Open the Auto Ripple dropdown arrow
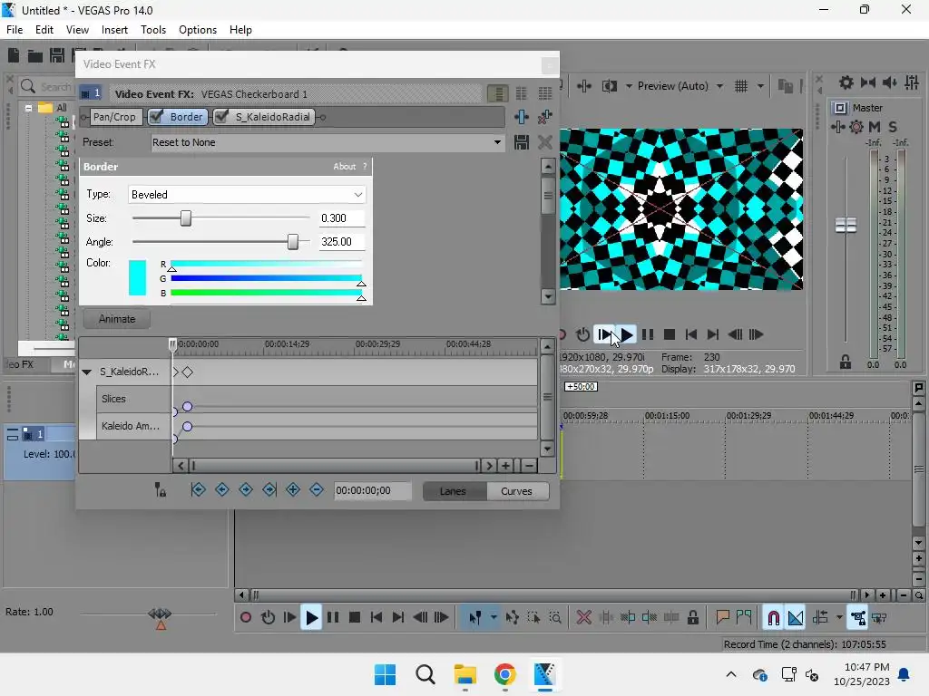929x696 pixels. (x=839, y=618)
